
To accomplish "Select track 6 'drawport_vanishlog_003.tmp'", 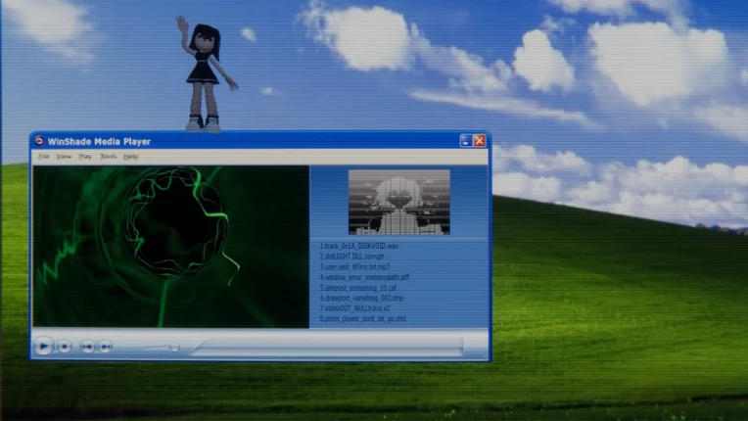I will click(361, 298).
